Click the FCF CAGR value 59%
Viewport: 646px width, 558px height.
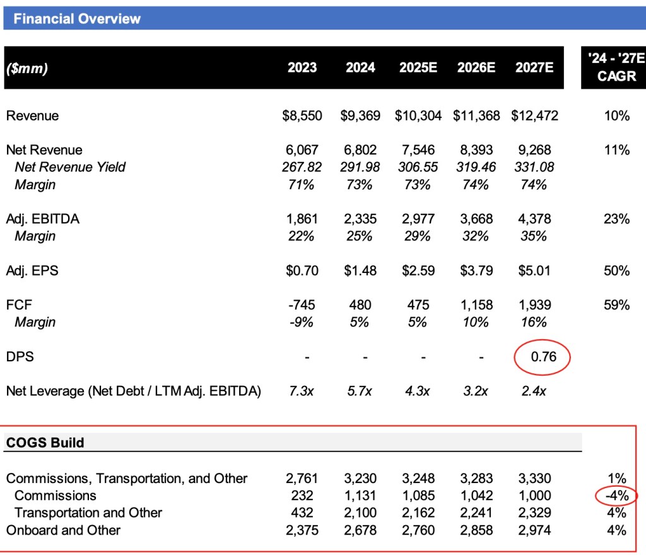click(616, 305)
